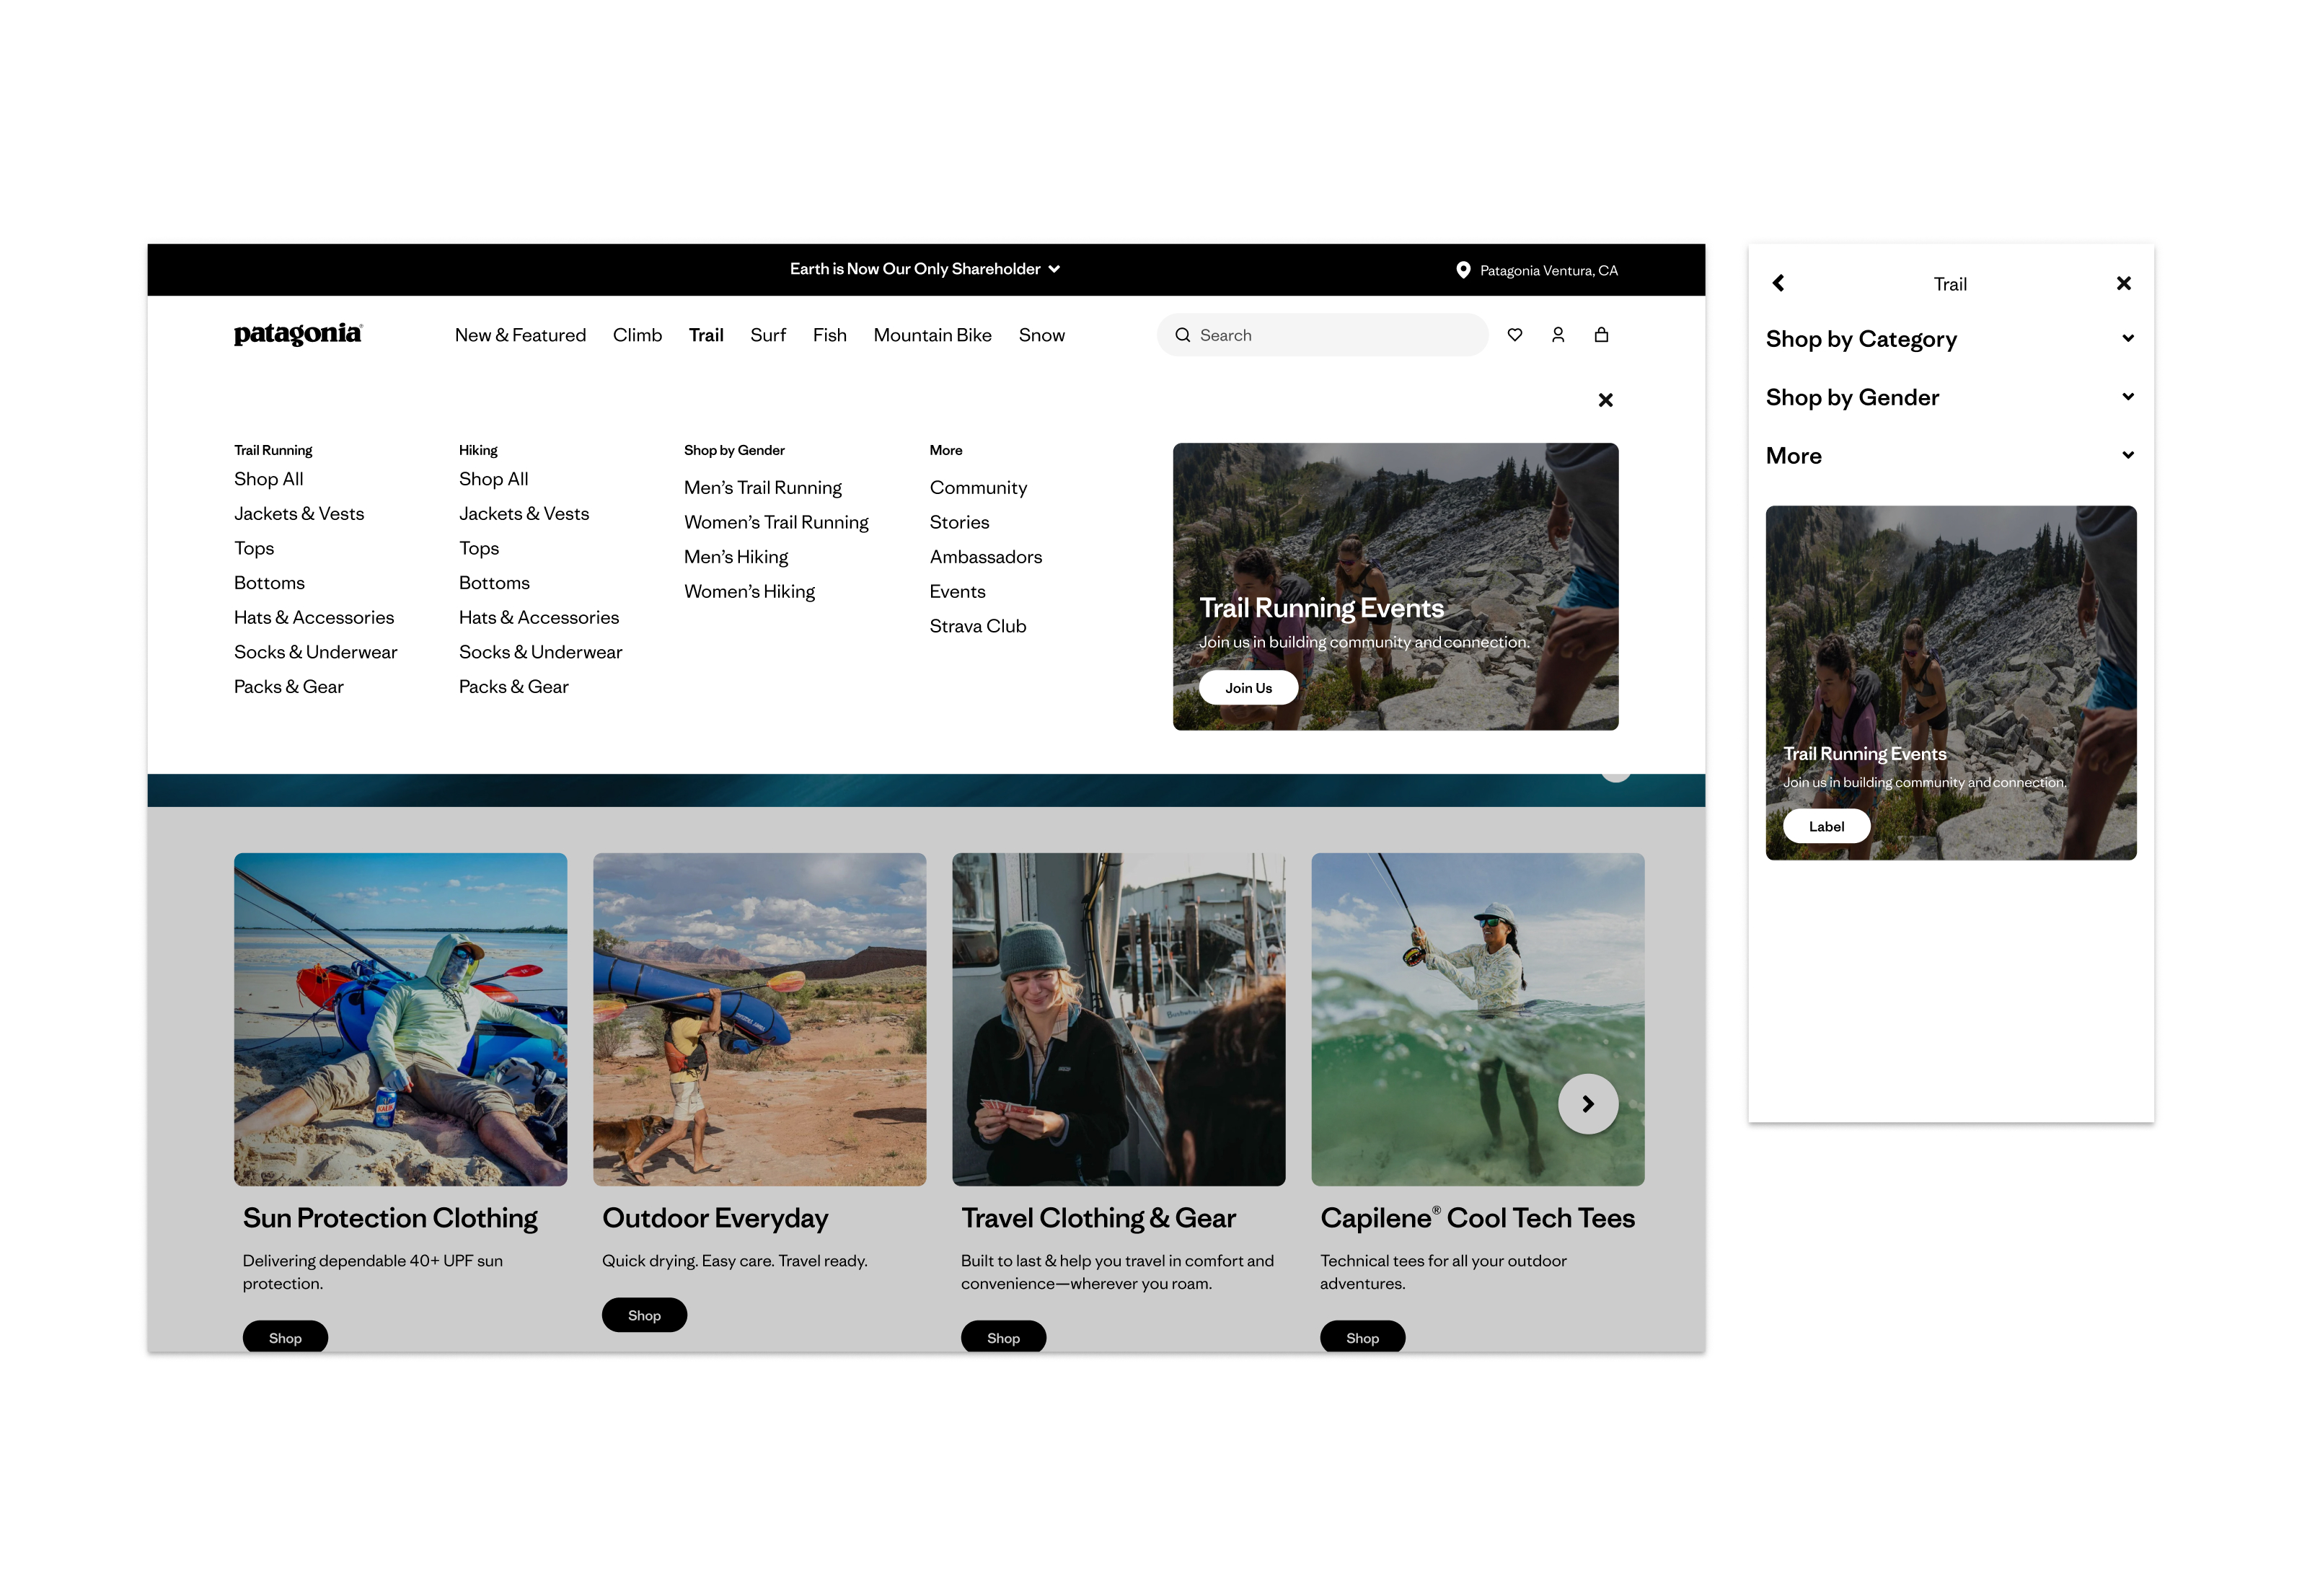Open the Outdoor Everyday thumbnail image
This screenshot has width=2302, height=1596.
pyautogui.click(x=759, y=1019)
